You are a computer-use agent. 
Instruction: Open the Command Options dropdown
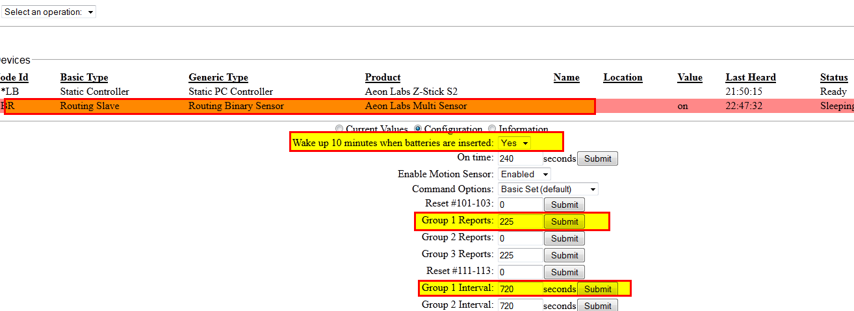tap(549, 190)
